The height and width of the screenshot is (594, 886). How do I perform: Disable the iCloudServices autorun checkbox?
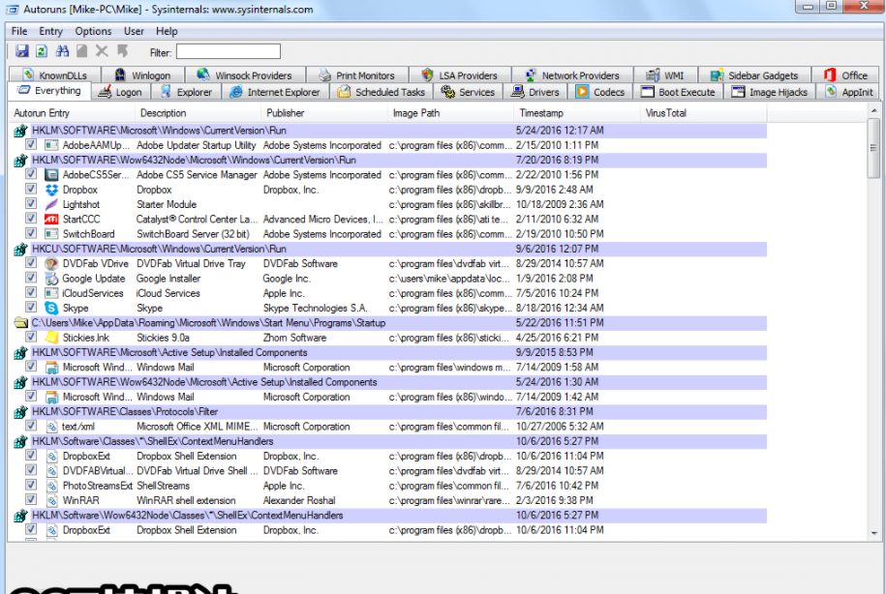tap(31, 293)
